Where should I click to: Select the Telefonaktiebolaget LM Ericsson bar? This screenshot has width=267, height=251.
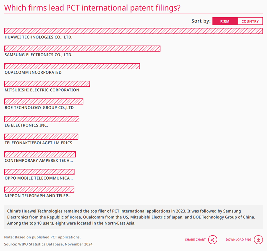click(41, 137)
